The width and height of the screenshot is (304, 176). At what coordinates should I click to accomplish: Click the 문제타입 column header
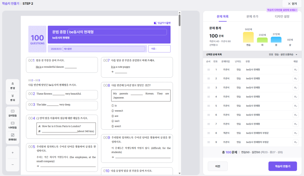[225, 62]
